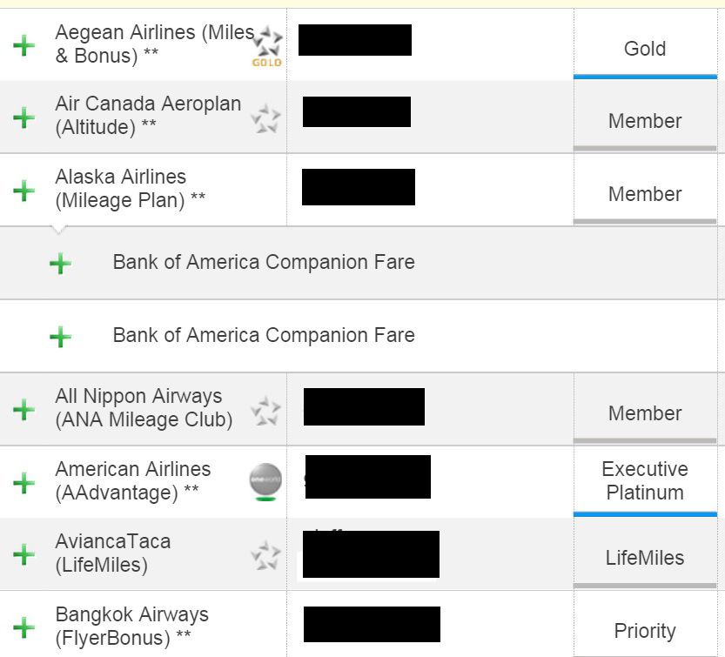
Task: Click the Priority status for Bangkok Airways
Action: (x=645, y=630)
